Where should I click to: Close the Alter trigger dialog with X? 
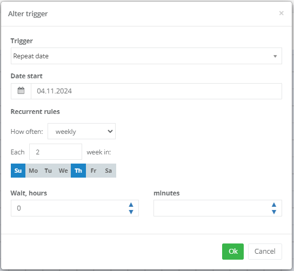click(281, 13)
